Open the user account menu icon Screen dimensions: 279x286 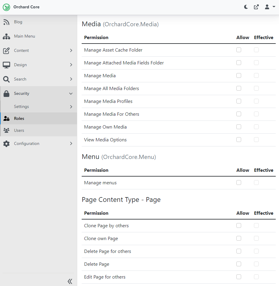click(x=267, y=7)
